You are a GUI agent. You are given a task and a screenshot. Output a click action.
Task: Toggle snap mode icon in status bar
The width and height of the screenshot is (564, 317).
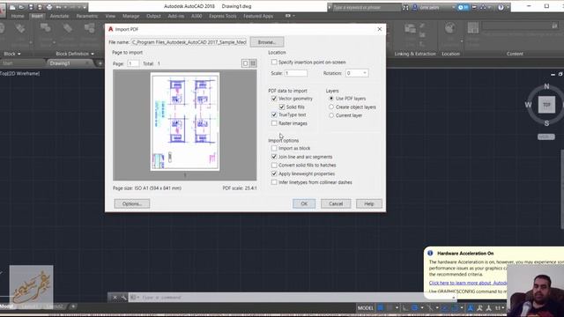[390, 308]
